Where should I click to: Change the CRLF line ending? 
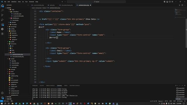171,101
